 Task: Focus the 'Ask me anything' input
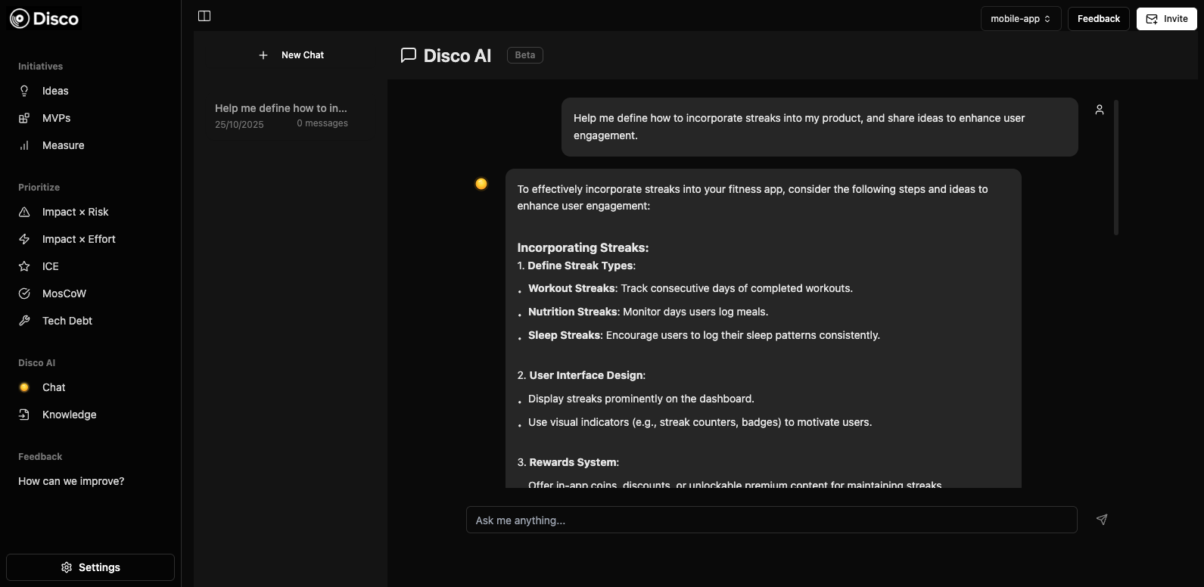point(771,520)
